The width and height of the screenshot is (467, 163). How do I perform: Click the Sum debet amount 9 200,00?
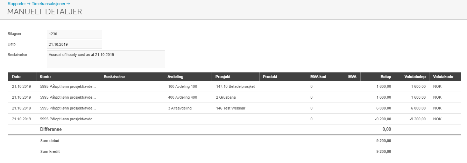click(x=383, y=141)
